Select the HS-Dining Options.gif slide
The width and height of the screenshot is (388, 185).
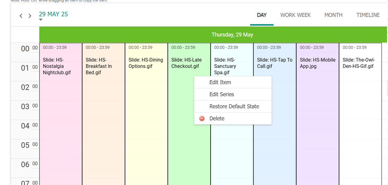(x=146, y=114)
